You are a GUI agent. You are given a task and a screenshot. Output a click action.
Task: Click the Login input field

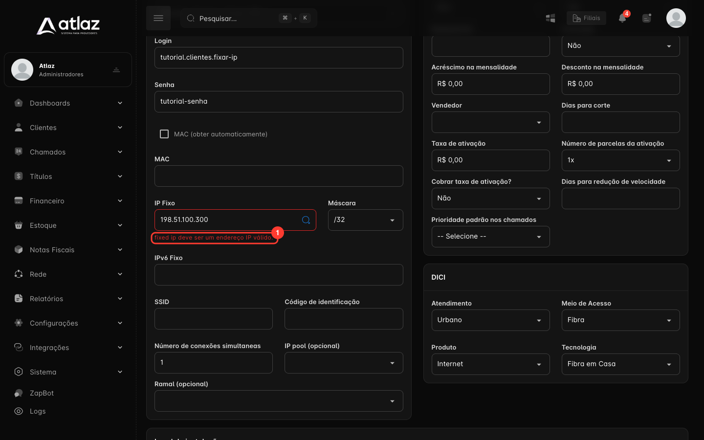point(279,58)
